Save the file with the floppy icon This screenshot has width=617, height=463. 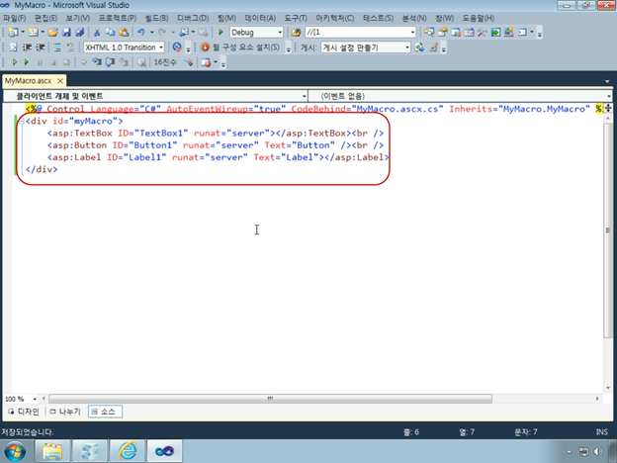point(66,33)
